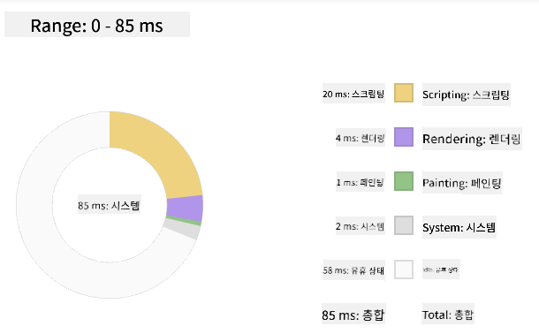
Task: Click the 'Range: 0 - 85 ms' header
Action: (x=97, y=25)
